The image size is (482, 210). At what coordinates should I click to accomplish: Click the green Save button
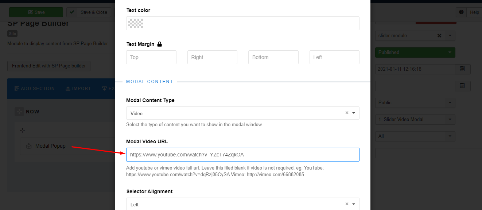click(x=36, y=12)
